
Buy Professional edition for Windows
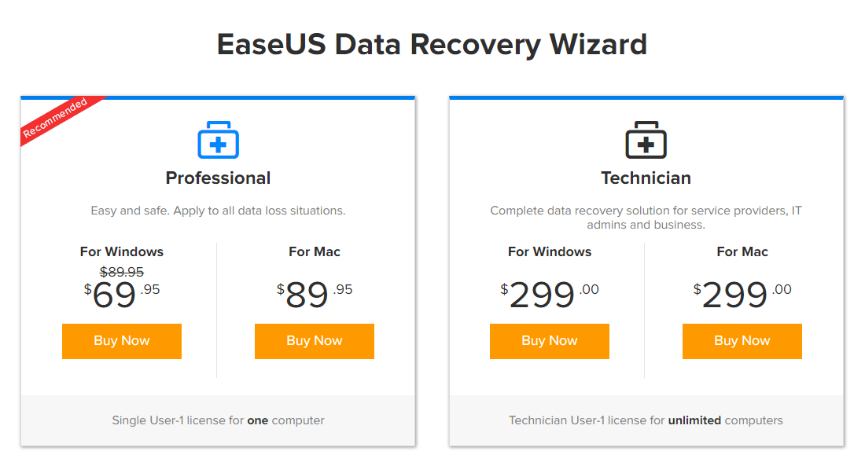tap(122, 341)
